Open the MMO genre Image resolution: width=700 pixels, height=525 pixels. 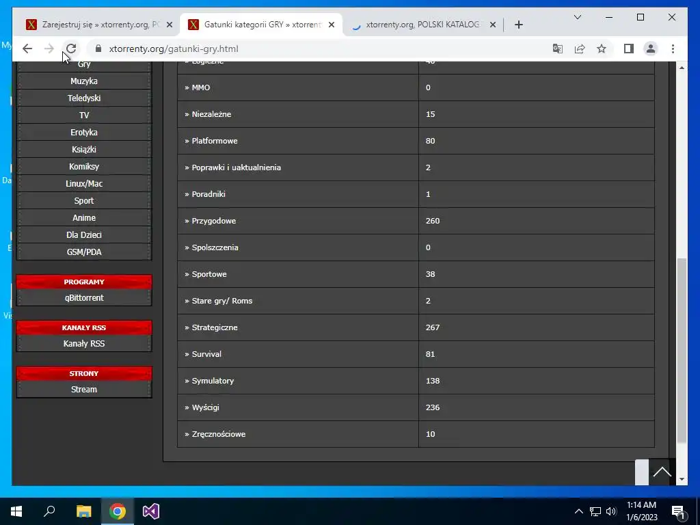200,87
